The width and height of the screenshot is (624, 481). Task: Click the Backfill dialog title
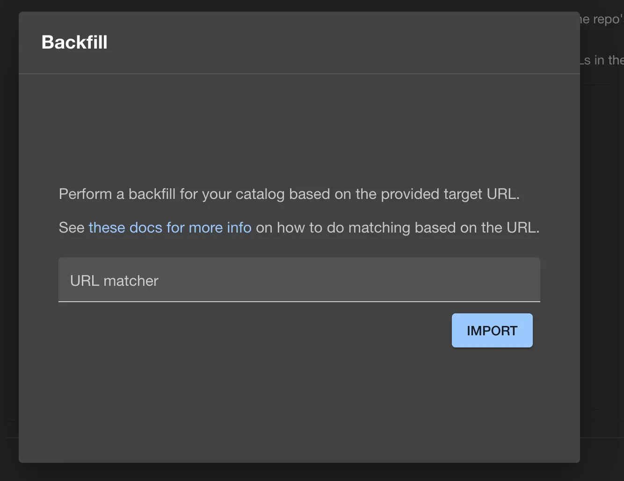[x=74, y=42]
